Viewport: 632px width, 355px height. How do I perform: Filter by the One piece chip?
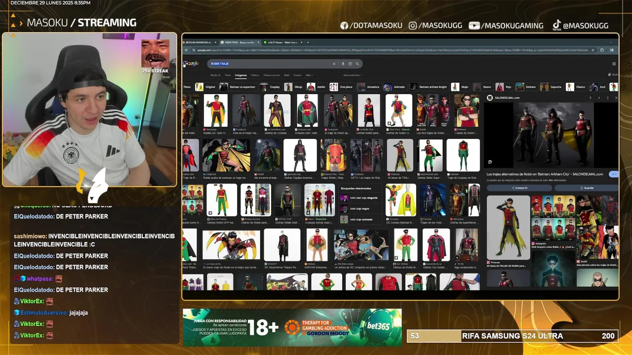342,87
